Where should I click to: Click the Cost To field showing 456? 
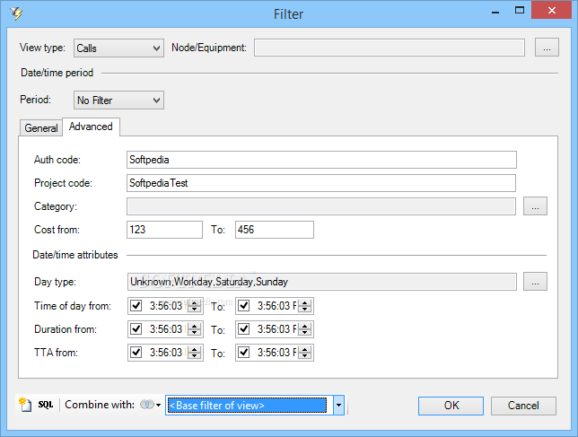point(275,230)
